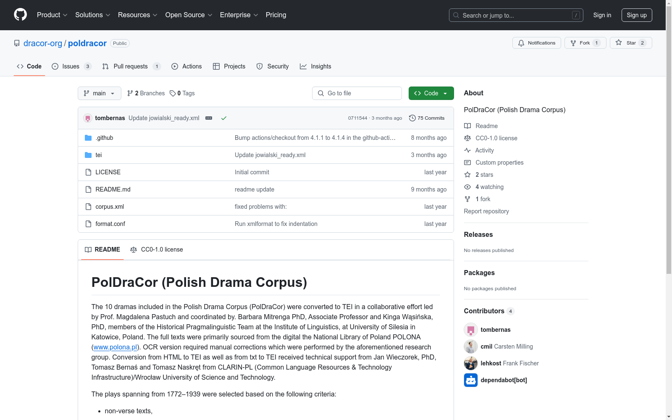This screenshot has height=420, width=672.
Task: Expand the Resources menu
Action: point(138,15)
